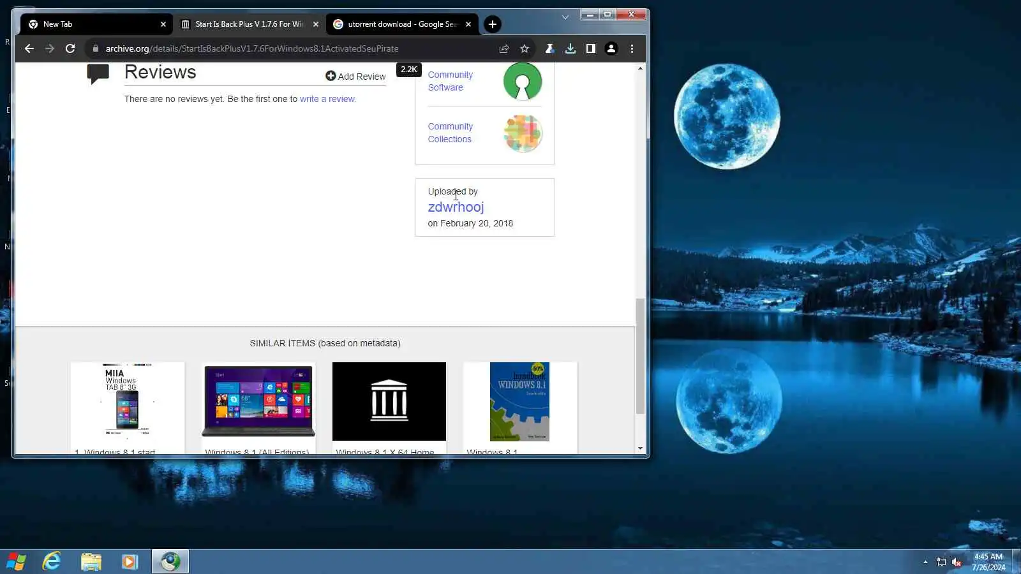Close the New Tab tab

click(x=163, y=24)
